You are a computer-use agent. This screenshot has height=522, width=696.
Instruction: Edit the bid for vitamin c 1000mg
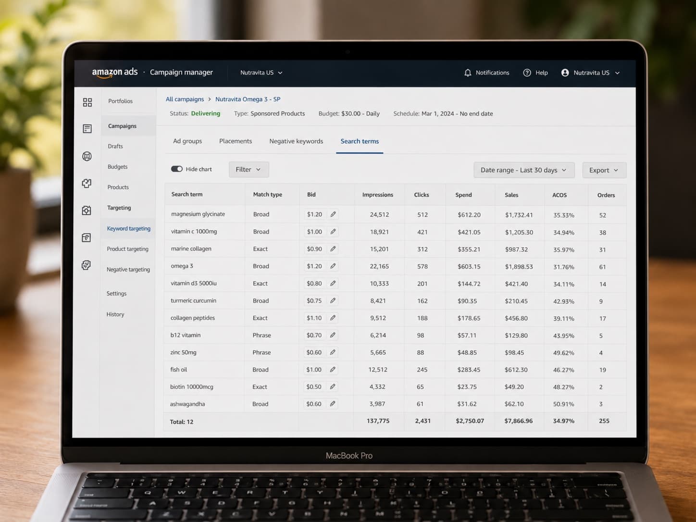(x=333, y=232)
